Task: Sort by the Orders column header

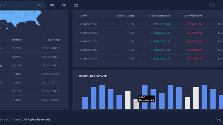Action: [x=17, y=40]
